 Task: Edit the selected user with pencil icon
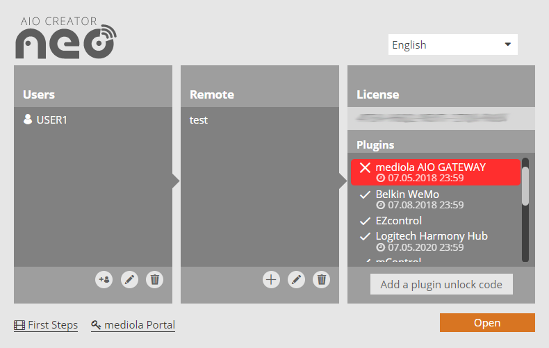[x=129, y=279]
